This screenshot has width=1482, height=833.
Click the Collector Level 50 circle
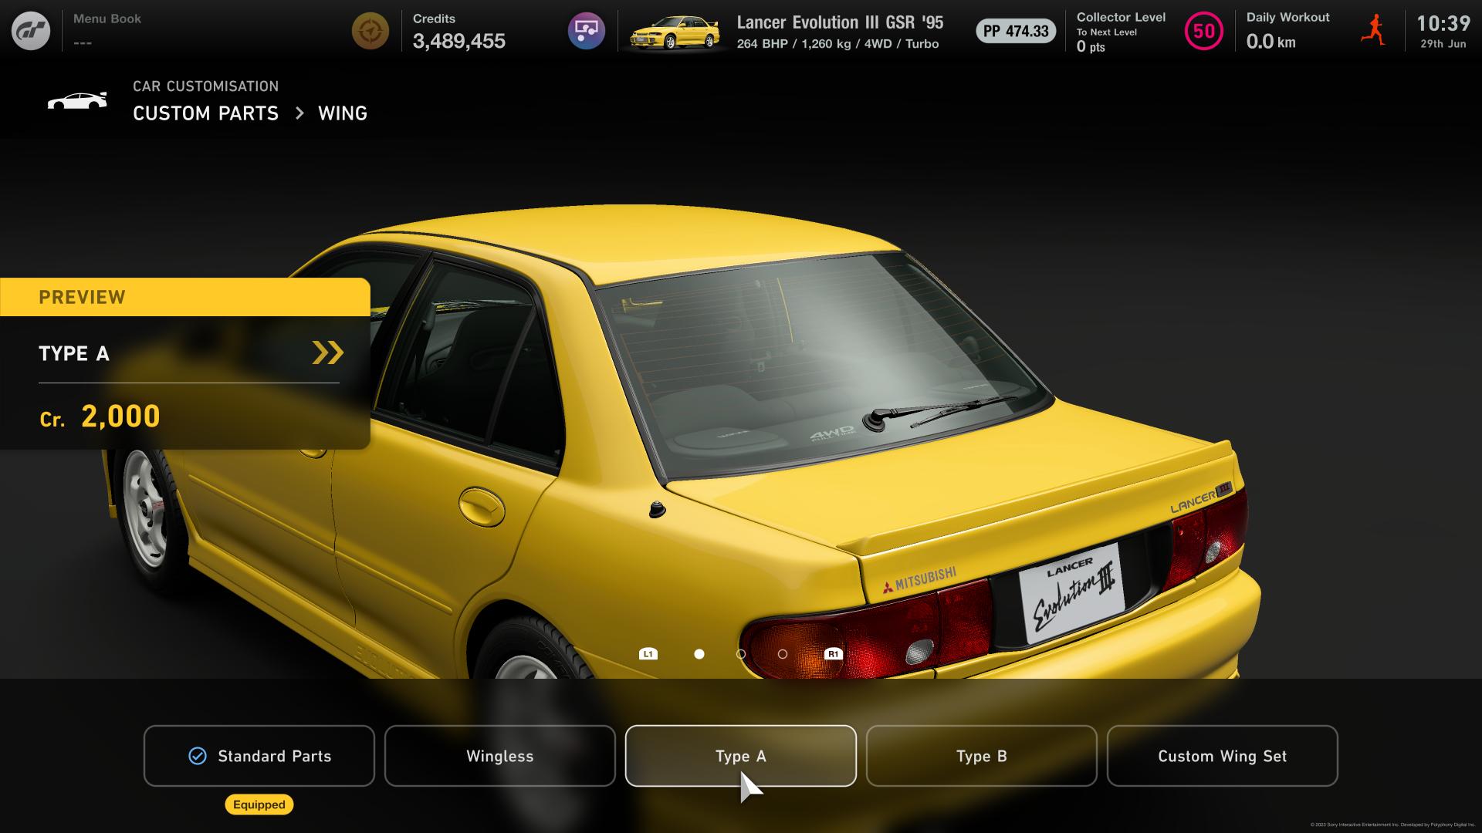1204,31
